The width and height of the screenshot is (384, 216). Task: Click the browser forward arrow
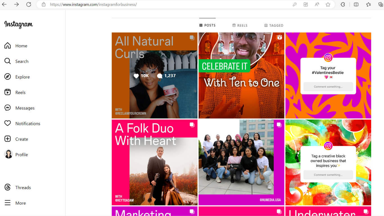[x=17, y=4]
